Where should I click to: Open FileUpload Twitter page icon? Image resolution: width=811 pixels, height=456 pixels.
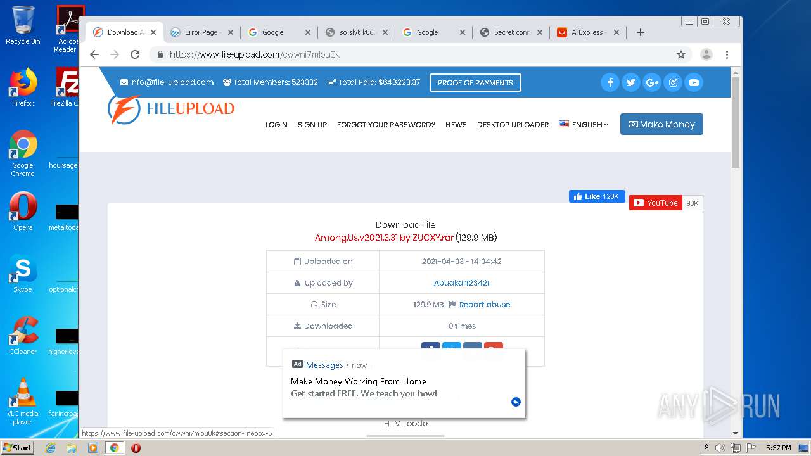click(x=630, y=82)
